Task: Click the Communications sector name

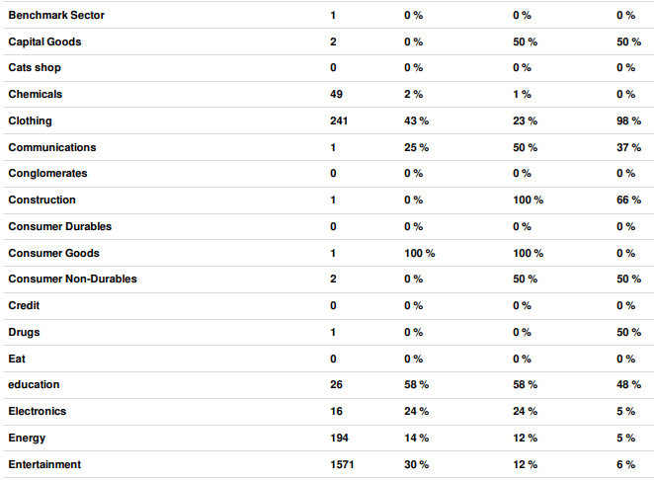Action: click(52, 147)
